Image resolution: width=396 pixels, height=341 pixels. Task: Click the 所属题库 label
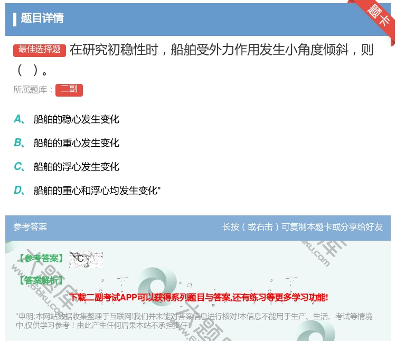33,90
